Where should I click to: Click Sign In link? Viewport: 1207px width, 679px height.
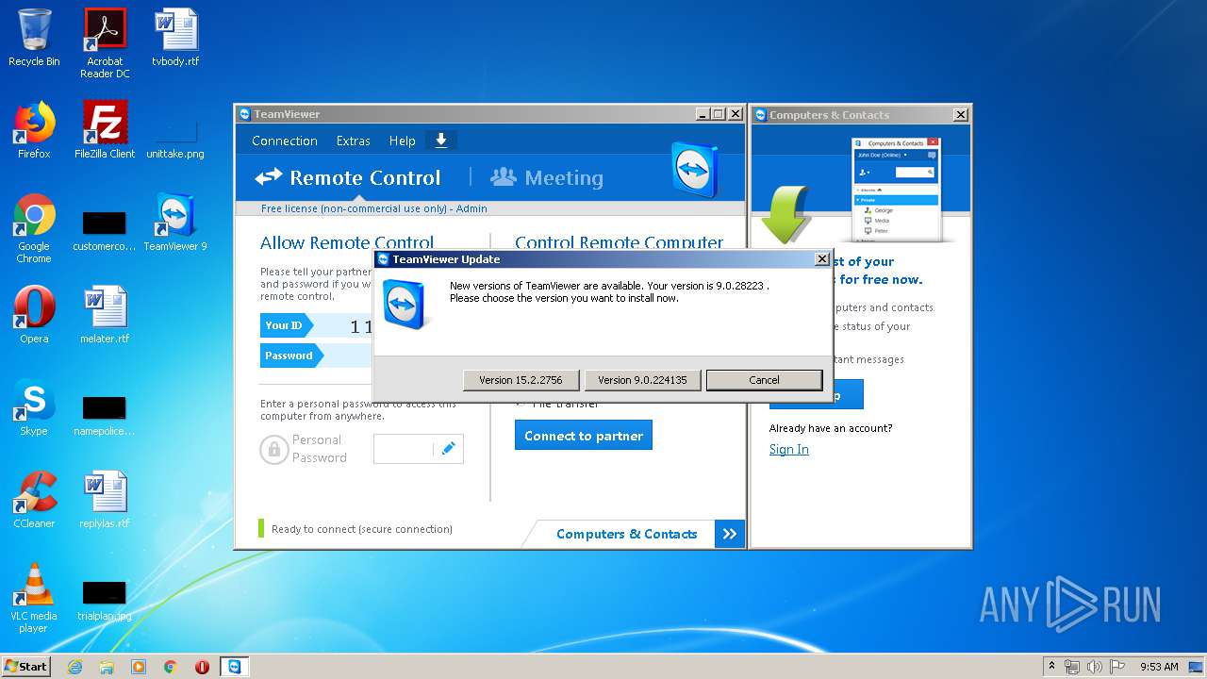click(x=788, y=449)
